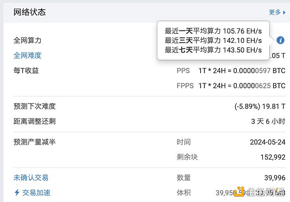This screenshot has width=290, height=202.
Task: Click the 最近七天平均算力 tooltip line
Action: tap(213, 50)
